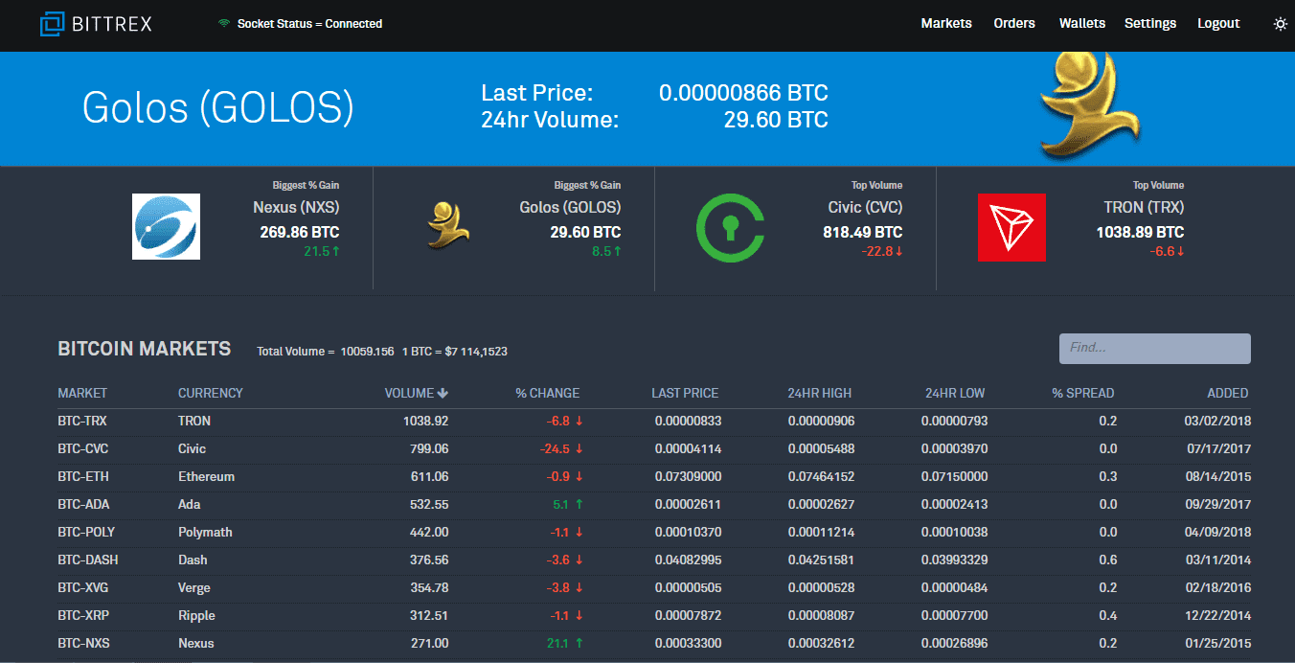
Task: Click banner 24hr volume 29.60 BTC
Action: point(776,120)
